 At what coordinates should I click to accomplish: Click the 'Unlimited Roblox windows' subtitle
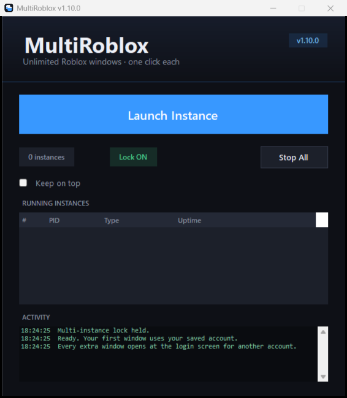click(101, 62)
